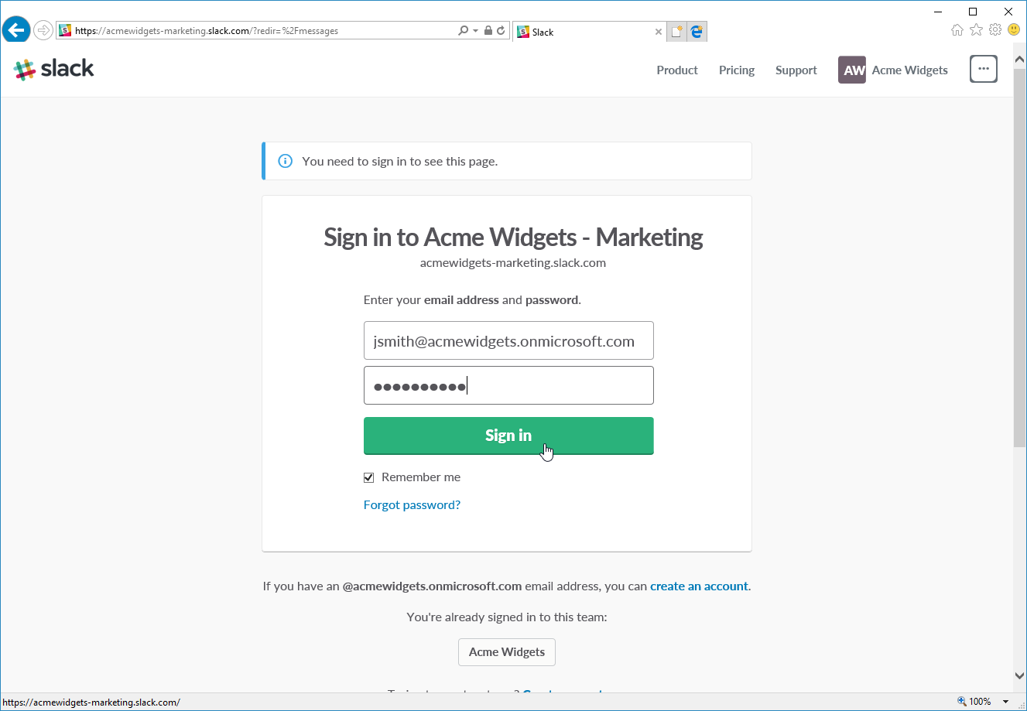Screen dimensions: 1027x711
Task: Open Favorites with the star icon
Action: tap(977, 30)
